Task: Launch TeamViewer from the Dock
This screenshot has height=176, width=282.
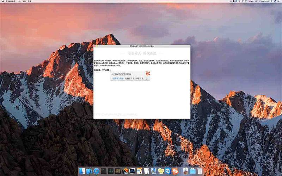Action: (168, 171)
